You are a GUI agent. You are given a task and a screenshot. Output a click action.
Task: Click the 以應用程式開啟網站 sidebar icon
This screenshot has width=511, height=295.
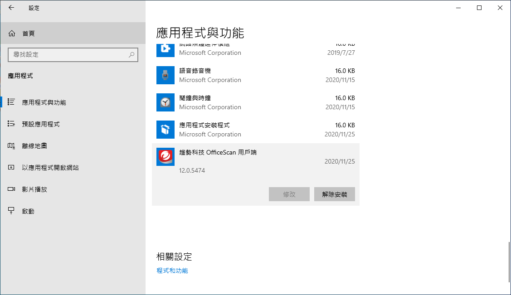pyautogui.click(x=11, y=167)
